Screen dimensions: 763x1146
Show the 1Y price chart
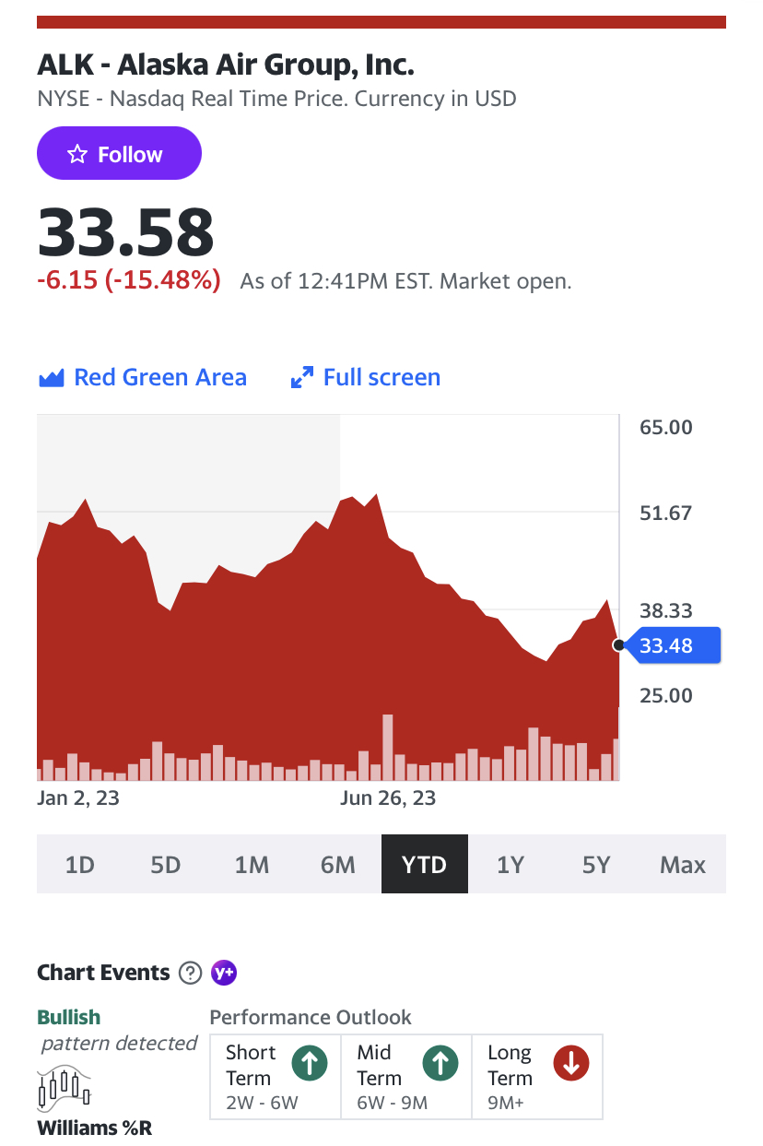point(511,864)
